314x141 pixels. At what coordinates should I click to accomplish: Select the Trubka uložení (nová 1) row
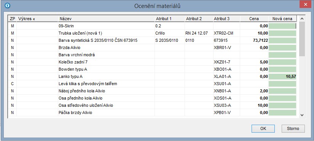point(80,33)
